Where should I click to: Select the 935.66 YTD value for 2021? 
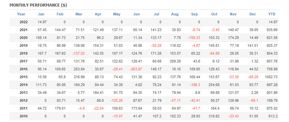tap(272, 30)
